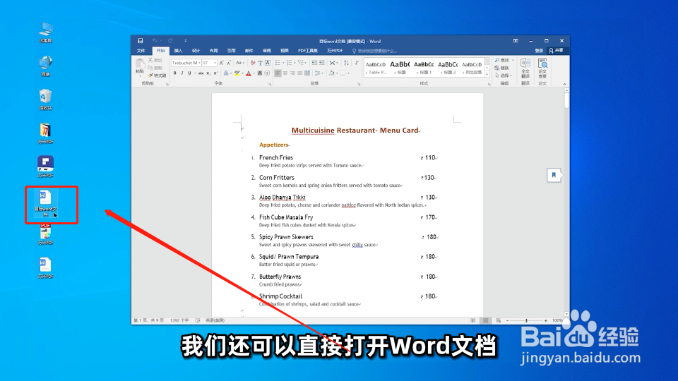
Task: Click the yellow text highlight color
Action: (x=237, y=73)
